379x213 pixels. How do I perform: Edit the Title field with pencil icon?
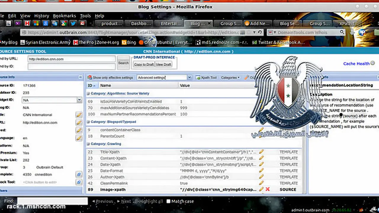pos(79,115)
